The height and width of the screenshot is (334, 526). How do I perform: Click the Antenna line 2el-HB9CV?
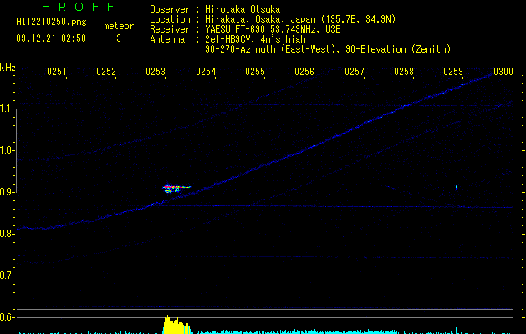pos(227,39)
